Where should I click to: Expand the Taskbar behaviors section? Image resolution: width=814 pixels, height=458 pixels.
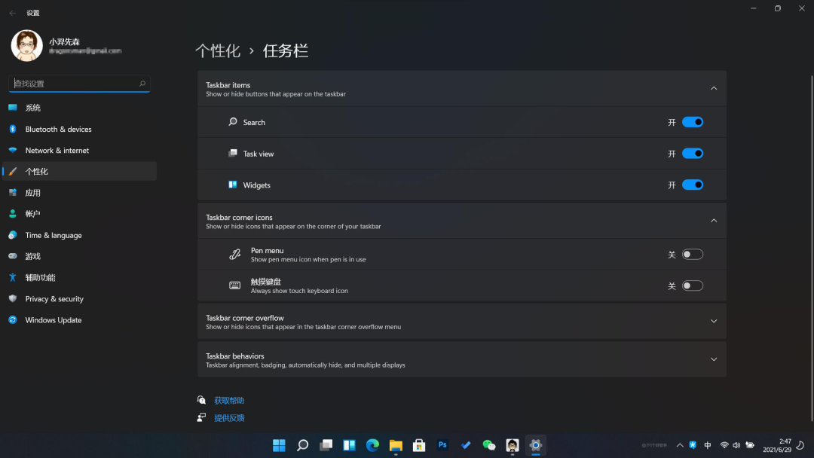click(x=714, y=359)
